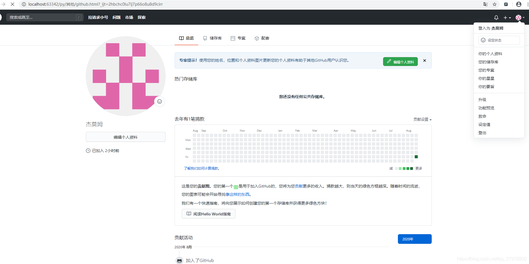Click the smiley icon inside the 设定状态 field
529x264 pixels.
[483, 40]
